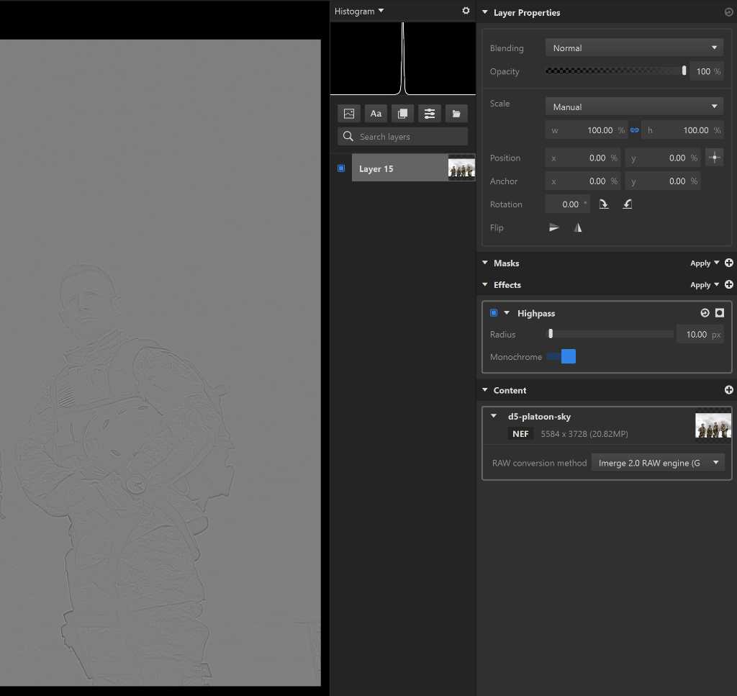
Task: Open RAW conversion method dropdown
Action: pos(658,462)
